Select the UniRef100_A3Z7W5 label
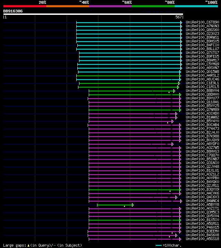Viewport: 221px width, 248px height. [202, 148]
